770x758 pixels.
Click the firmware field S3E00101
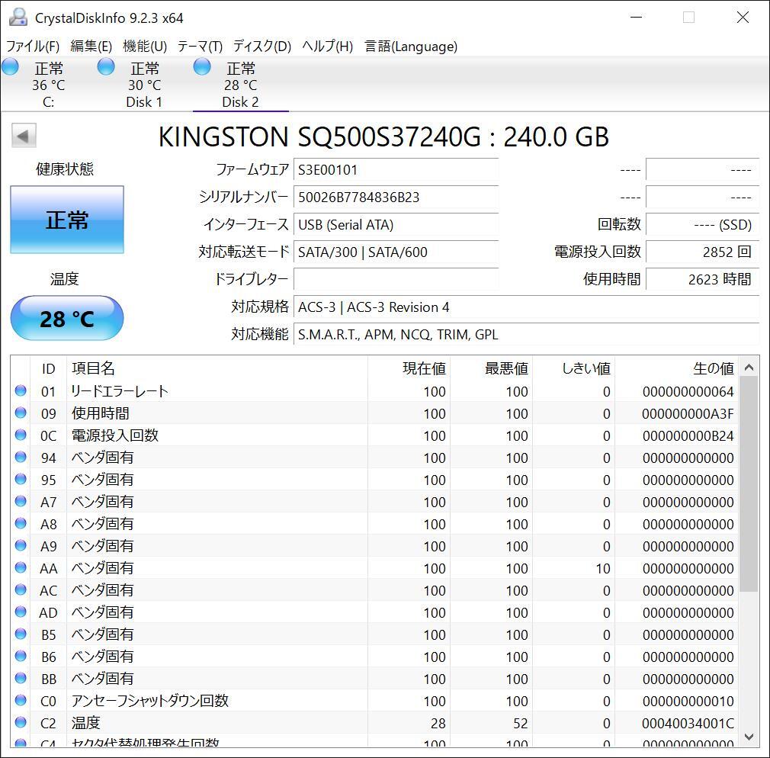(x=396, y=170)
